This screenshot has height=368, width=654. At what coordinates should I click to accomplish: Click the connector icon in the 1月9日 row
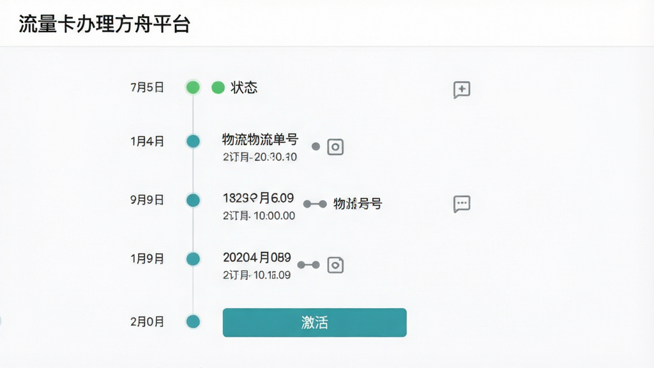click(308, 265)
